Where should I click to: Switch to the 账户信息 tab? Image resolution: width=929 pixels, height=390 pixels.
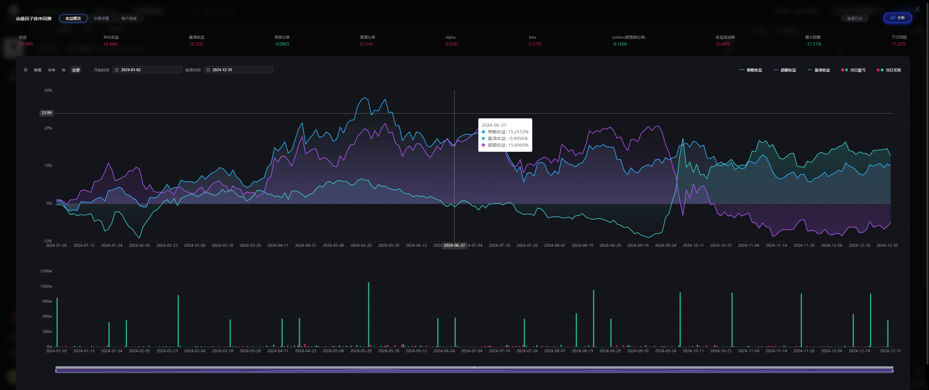[x=129, y=18]
